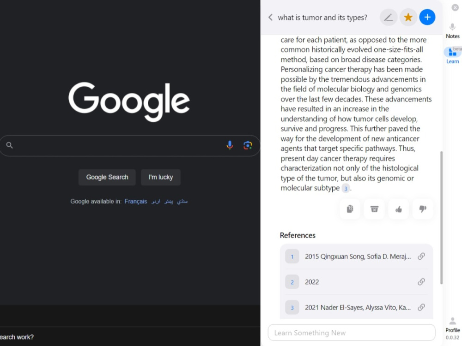Start Google voice search with microphone icon

230,145
